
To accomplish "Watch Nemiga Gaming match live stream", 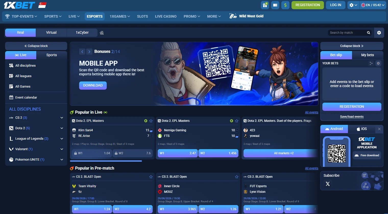I will coord(232,121).
